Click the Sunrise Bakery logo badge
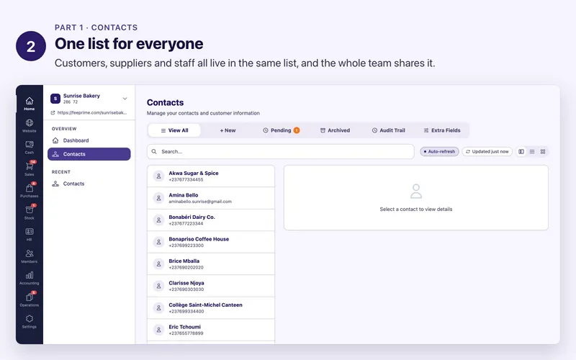This screenshot has width=576, height=360. coord(55,99)
